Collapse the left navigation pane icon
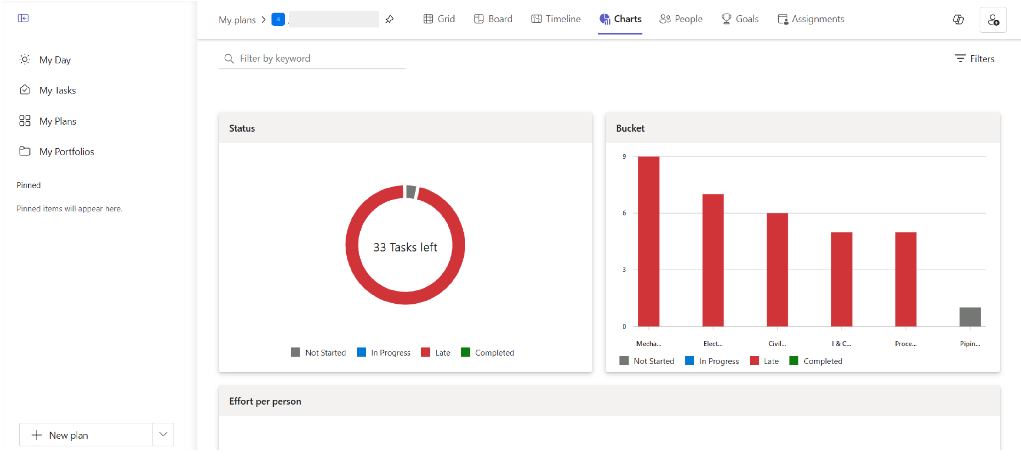Screen dimensions: 1021x467 [23, 18]
